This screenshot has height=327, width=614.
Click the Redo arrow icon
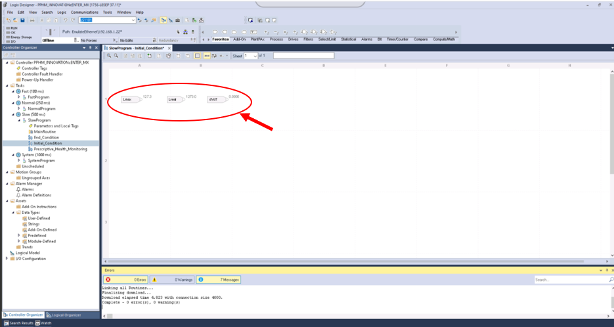click(x=72, y=20)
